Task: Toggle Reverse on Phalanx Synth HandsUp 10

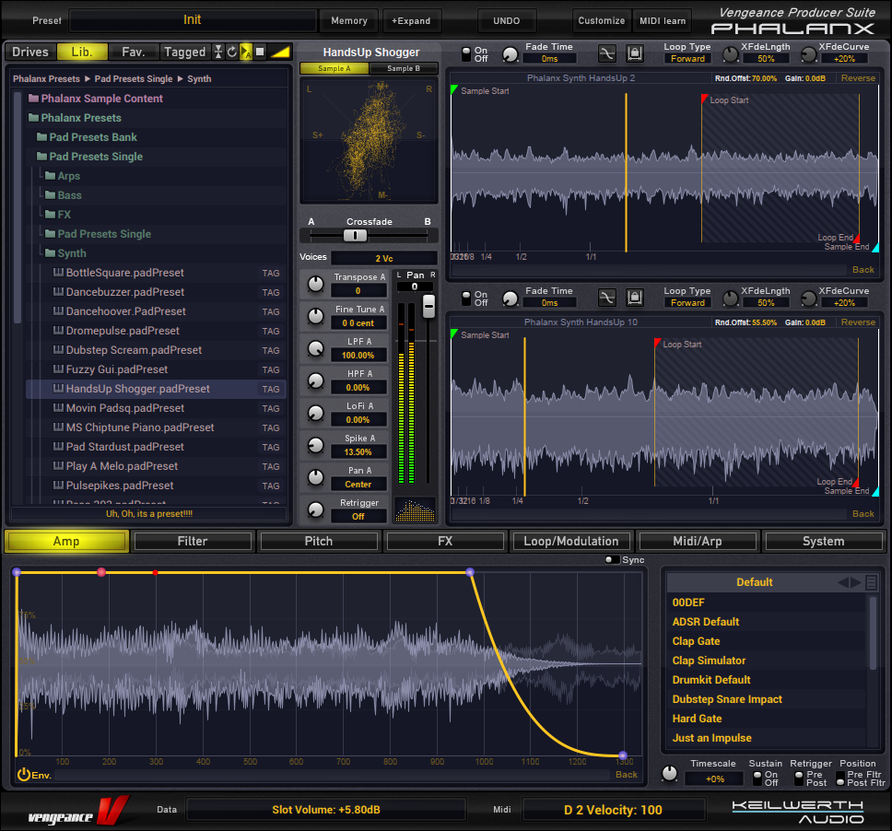Action: 858,322
